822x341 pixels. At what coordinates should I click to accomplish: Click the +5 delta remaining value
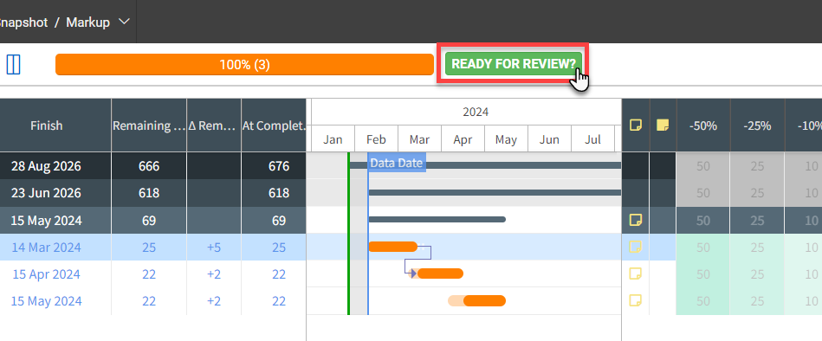pyautogui.click(x=213, y=248)
